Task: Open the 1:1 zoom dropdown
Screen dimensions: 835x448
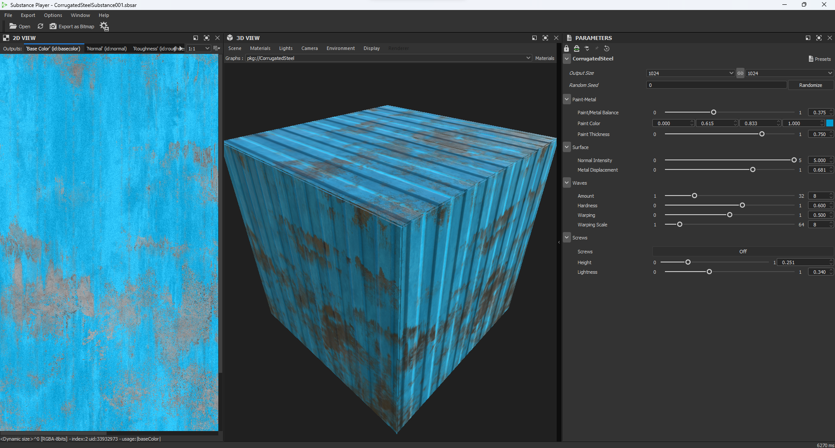Action: tap(199, 49)
